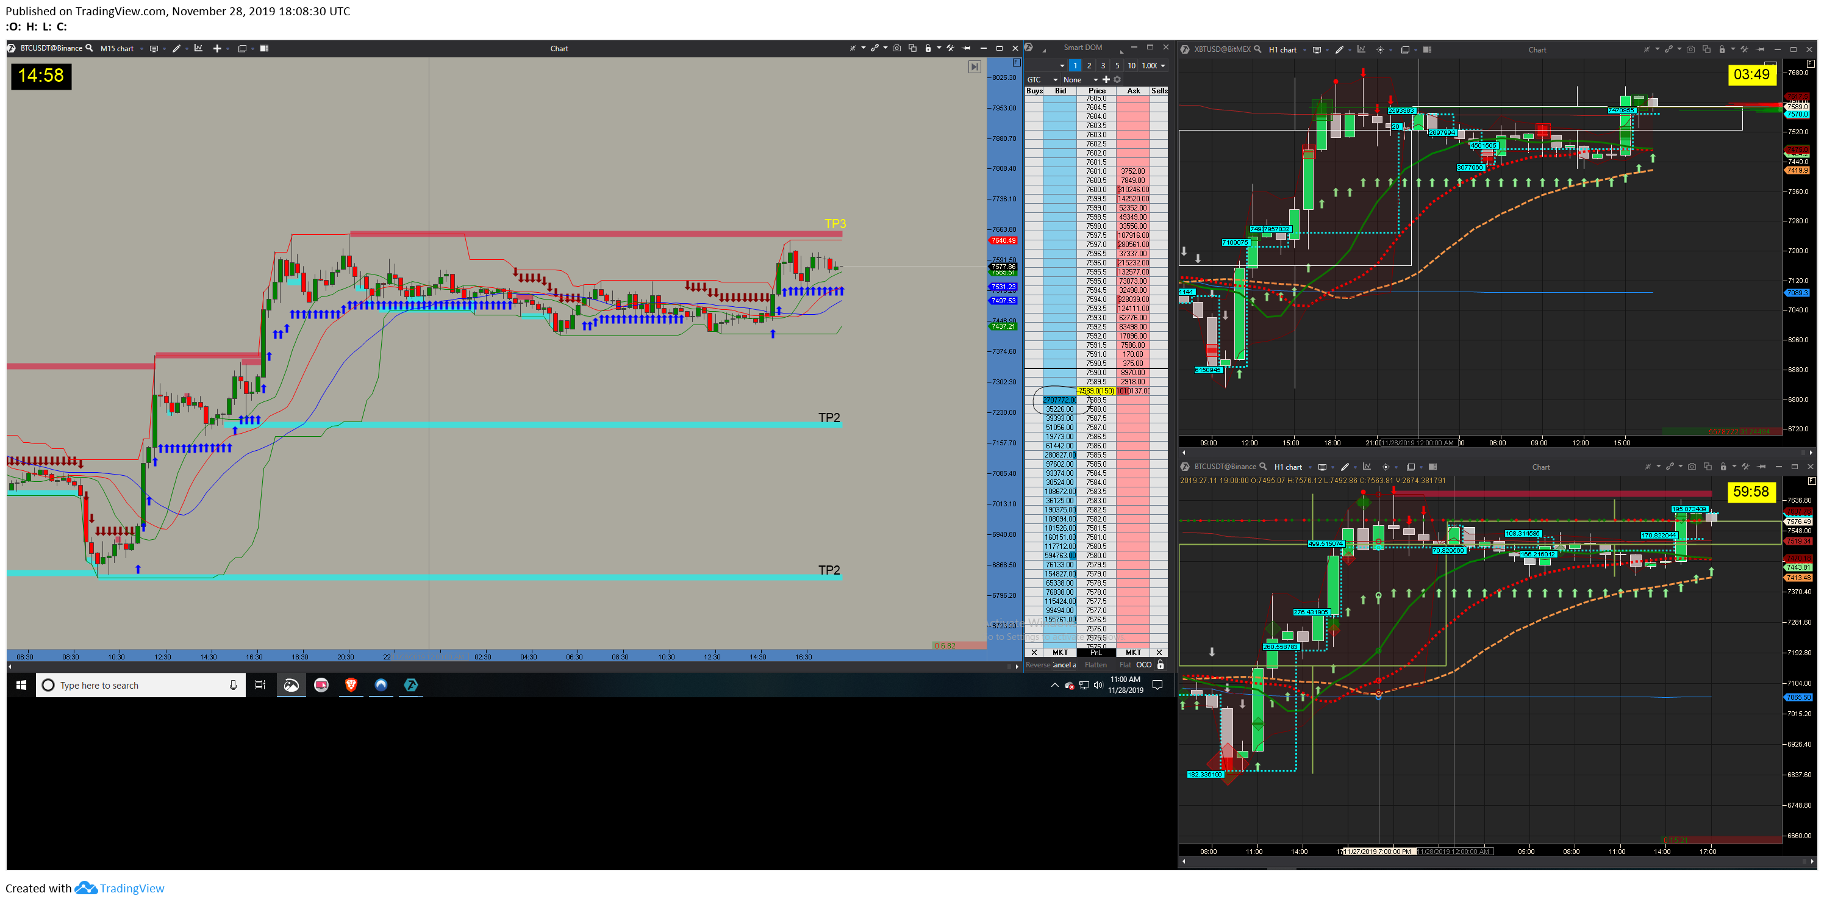Add order with plus icon in Smart DOM
The image size is (1824, 904).
coord(1107,79)
